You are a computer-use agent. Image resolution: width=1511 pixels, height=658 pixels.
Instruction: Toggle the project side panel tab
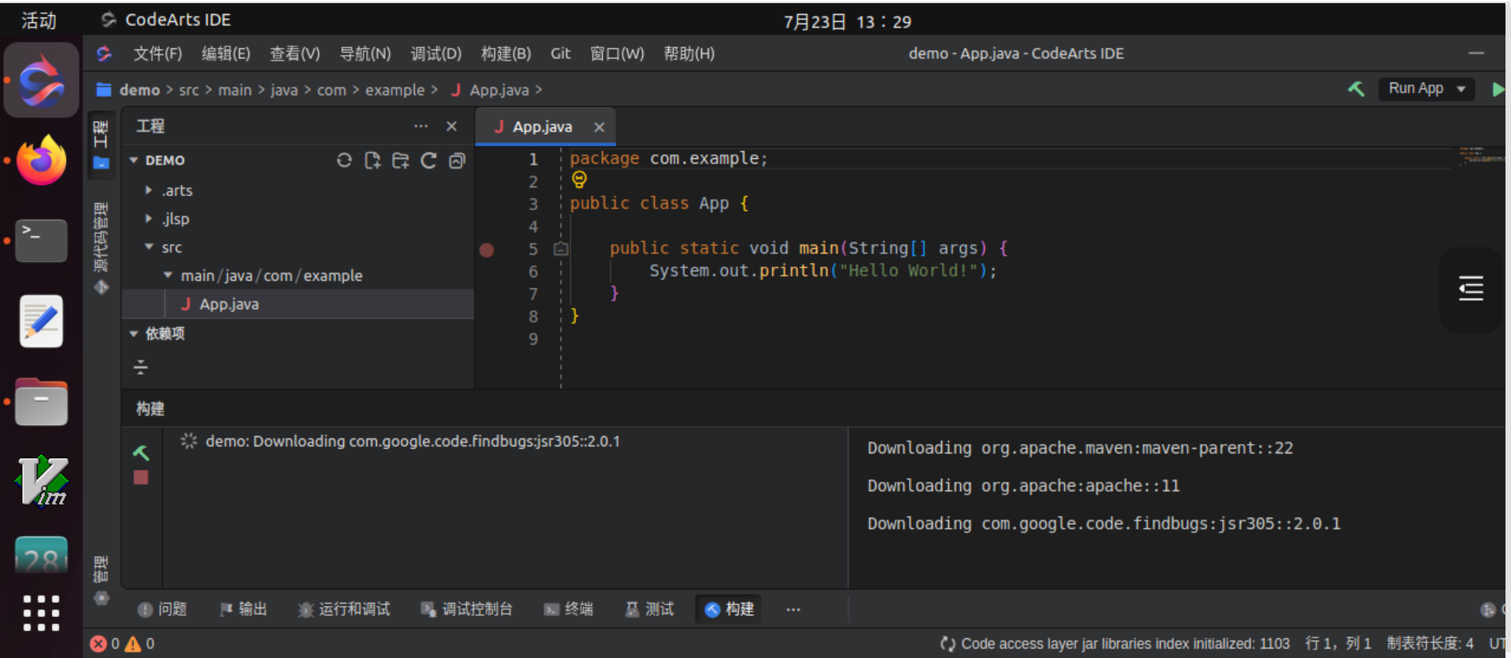(102, 144)
